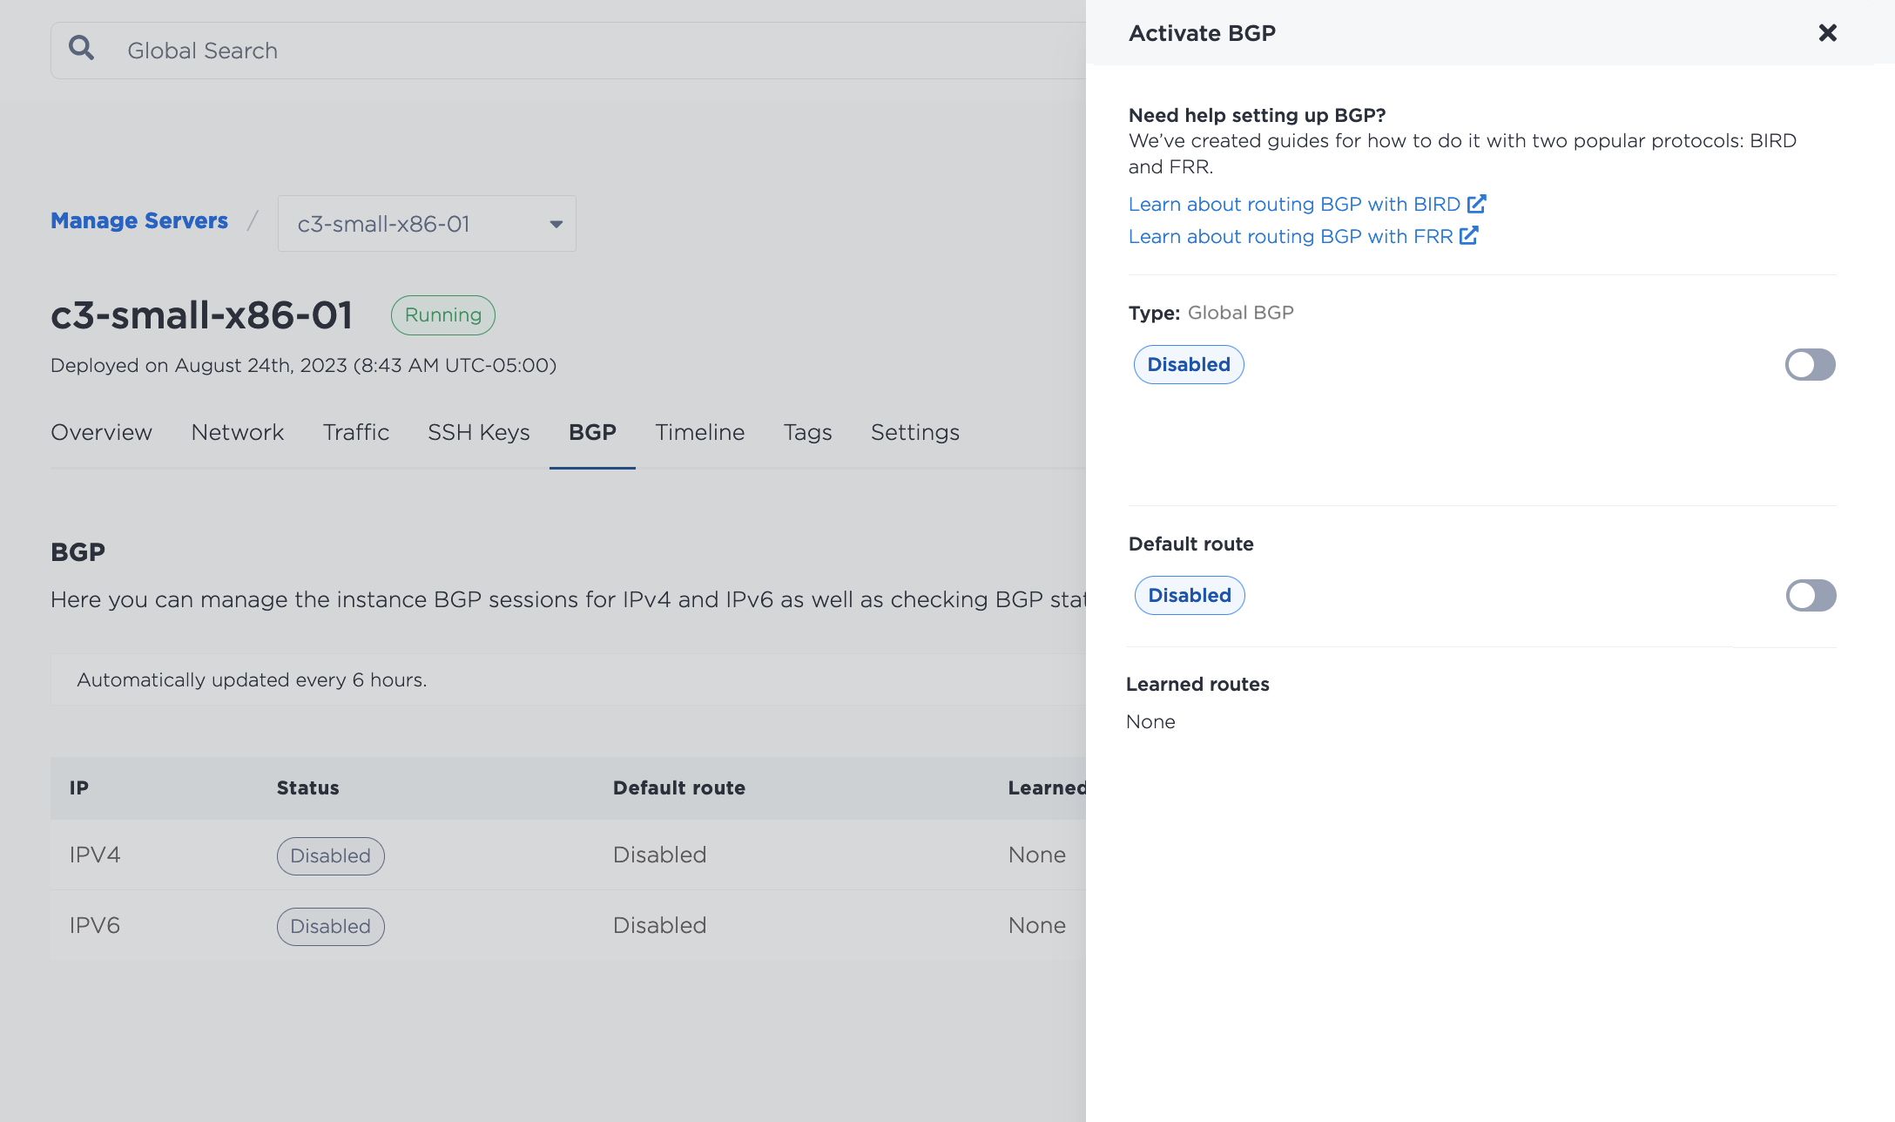Select the BGP tab
Screen dimensions: 1895x1122
click(592, 432)
